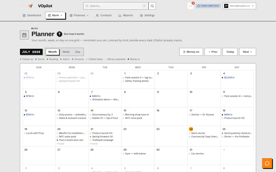Open Rates & outreach consult event
Image resolution: width=276 pixels, height=172 pixels.
(71, 118)
